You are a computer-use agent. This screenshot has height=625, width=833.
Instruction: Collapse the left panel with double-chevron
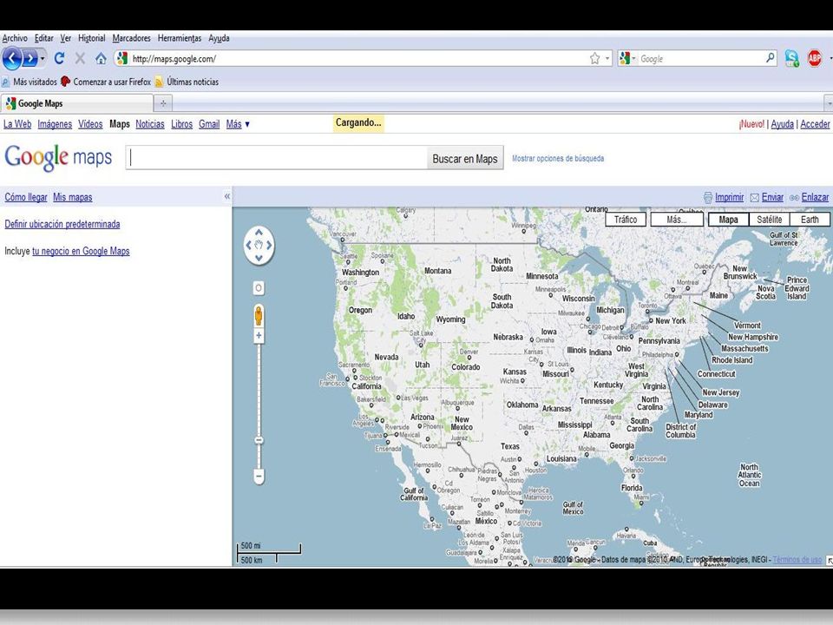pos(226,196)
